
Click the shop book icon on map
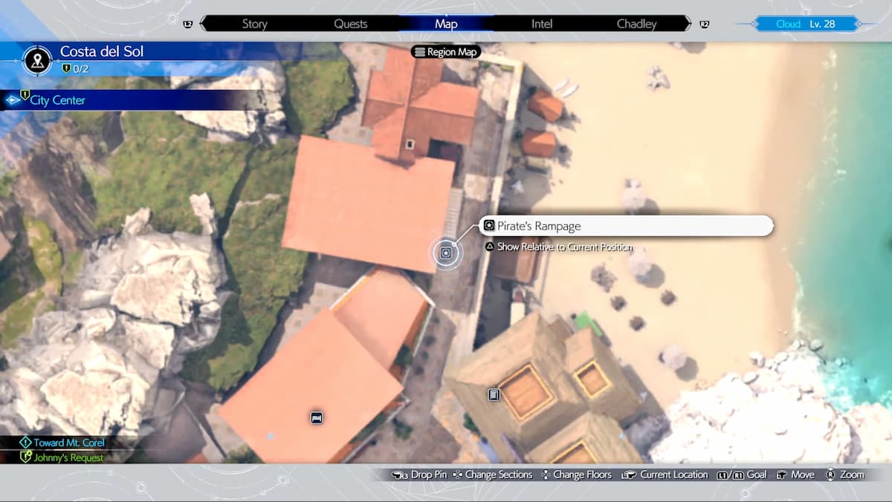coord(494,394)
